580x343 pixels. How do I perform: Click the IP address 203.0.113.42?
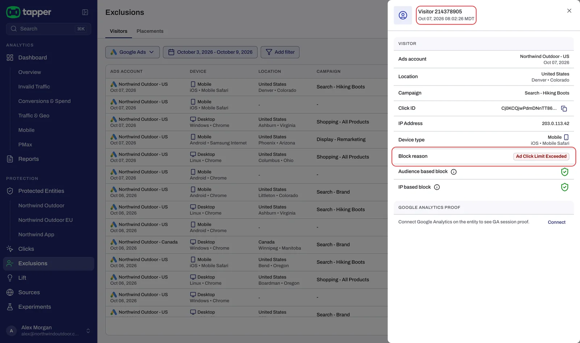click(x=555, y=124)
